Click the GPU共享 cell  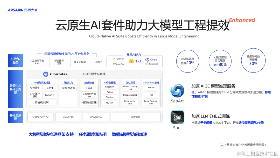pyautogui.click(x=35, y=88)
